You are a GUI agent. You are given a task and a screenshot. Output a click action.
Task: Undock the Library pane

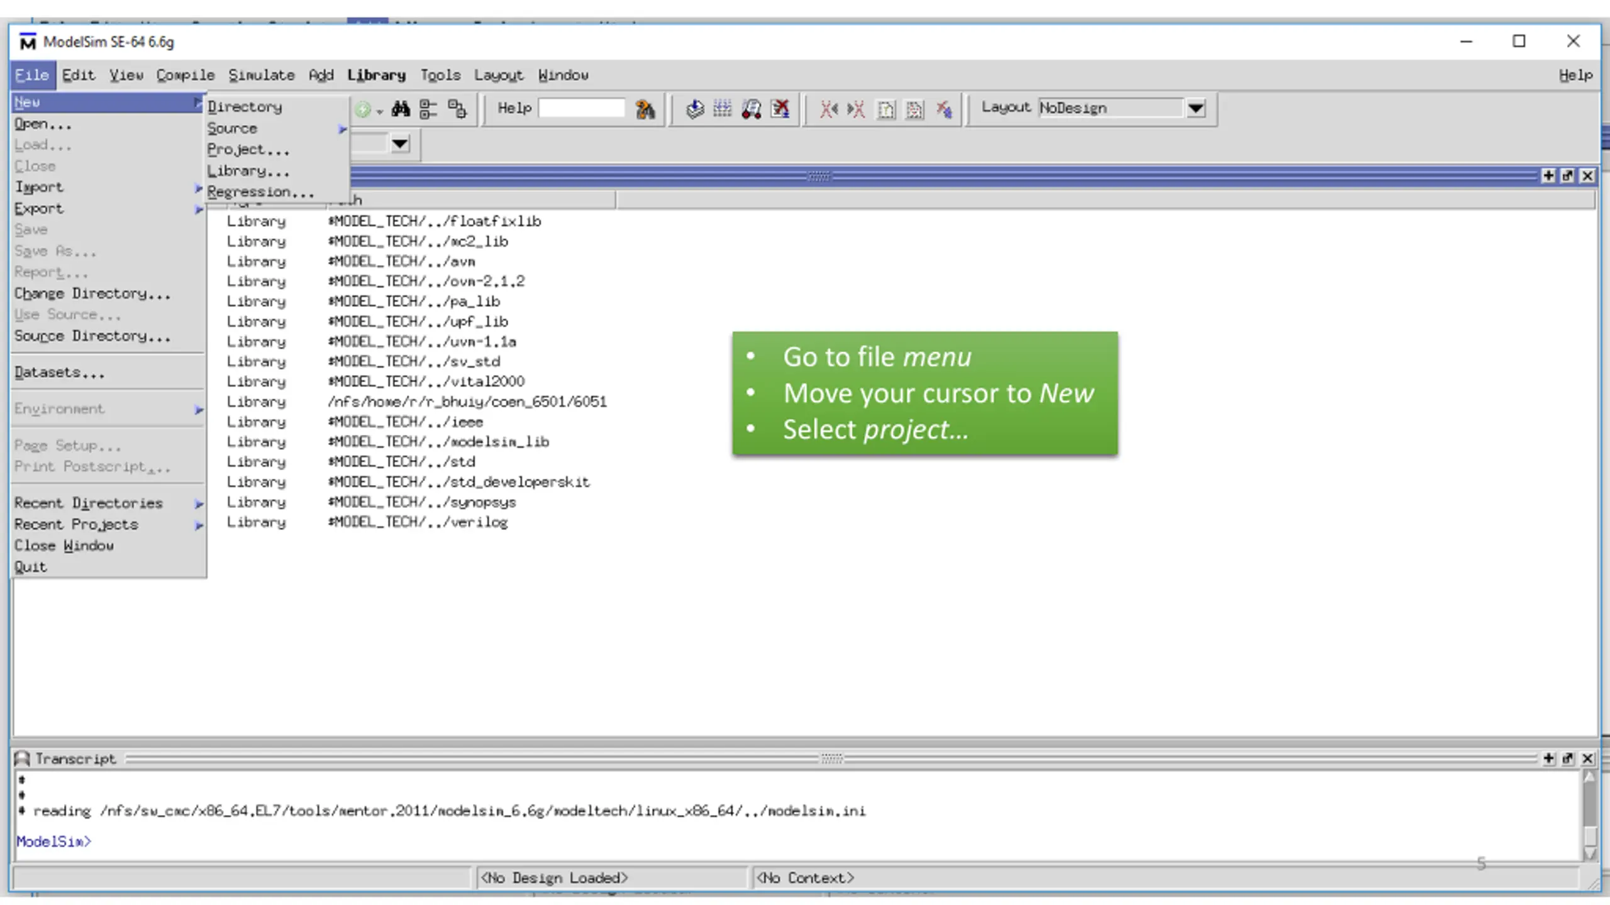[1568, 176]
